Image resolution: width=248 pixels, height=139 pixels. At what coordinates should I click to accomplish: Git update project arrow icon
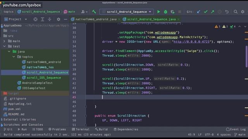198,12
